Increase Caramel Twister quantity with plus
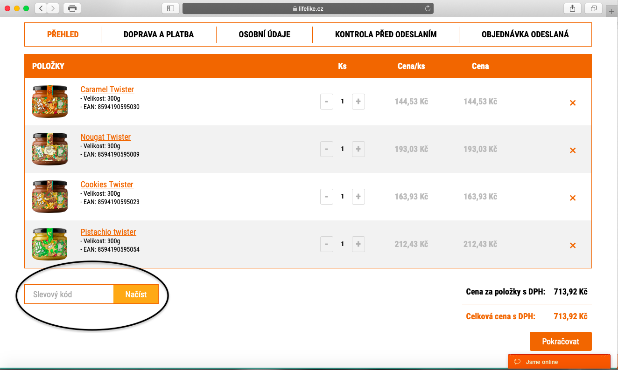Image resolution: width=618 pixels, height=370 pixels. pyautogui.click(x=358, y=102)
